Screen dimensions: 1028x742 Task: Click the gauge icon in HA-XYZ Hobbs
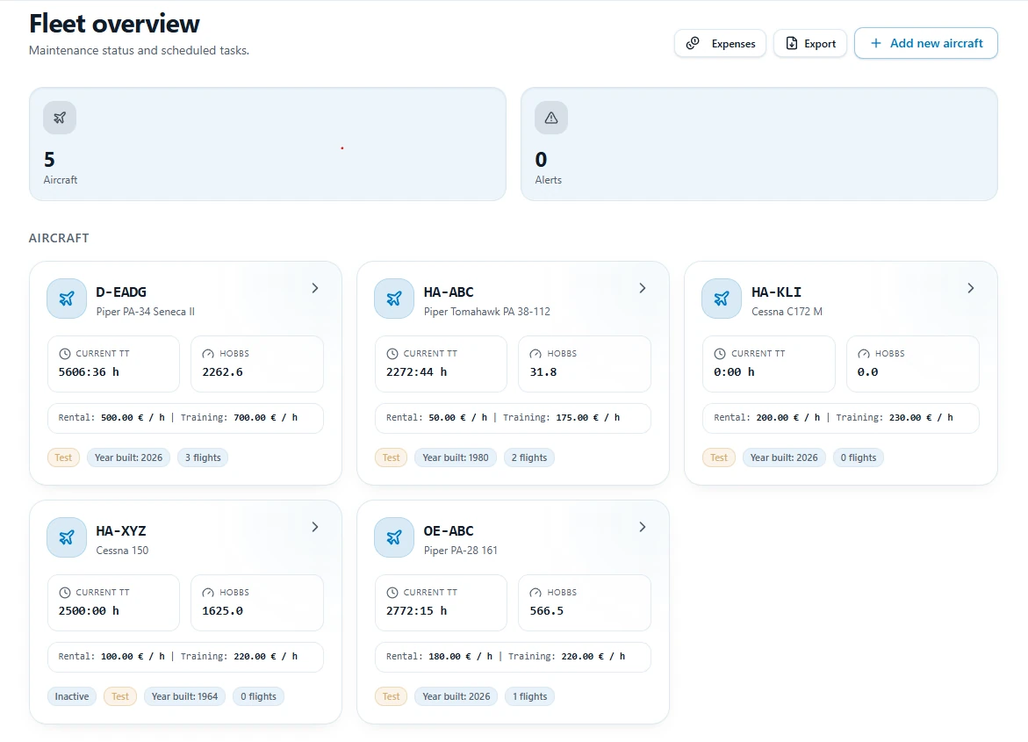208,593
